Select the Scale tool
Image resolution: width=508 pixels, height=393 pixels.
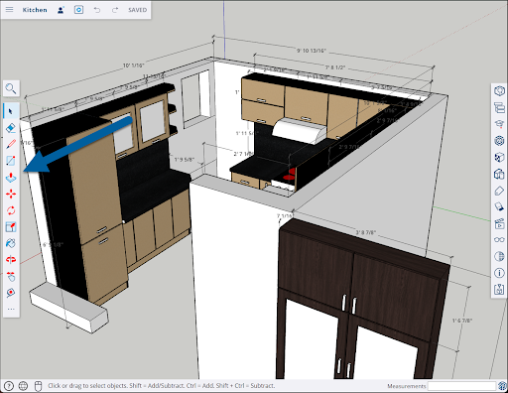(x=11, y=227)
